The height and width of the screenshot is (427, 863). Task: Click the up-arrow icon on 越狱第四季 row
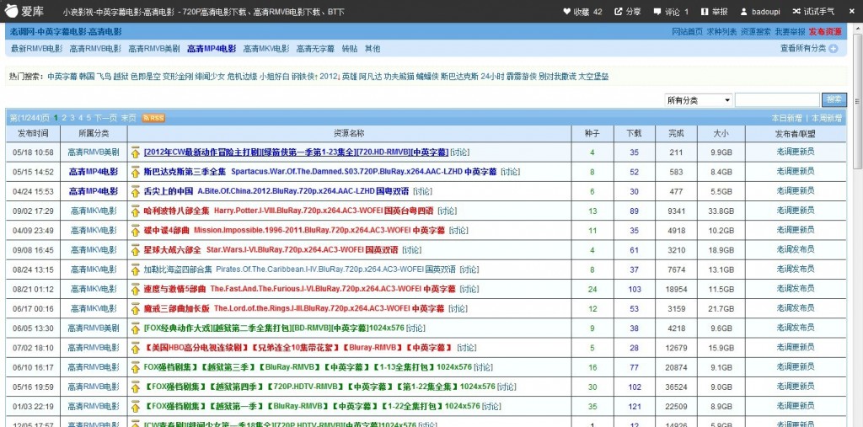[135, 387]
